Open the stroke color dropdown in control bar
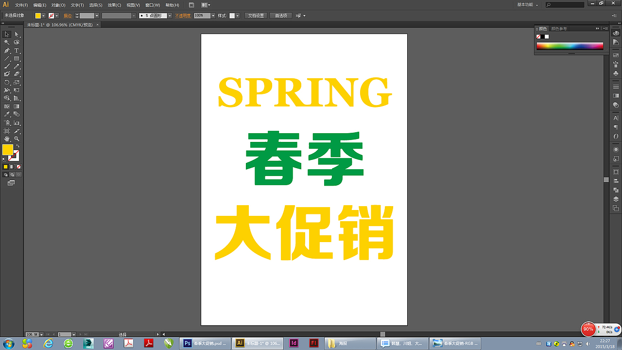The width and height of the screenshot is (622, 350). pyautogui.click(x=56, y=16)
